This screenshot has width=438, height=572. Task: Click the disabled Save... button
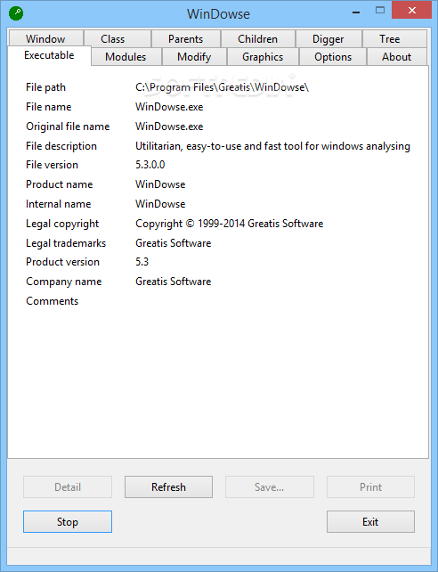269,487
